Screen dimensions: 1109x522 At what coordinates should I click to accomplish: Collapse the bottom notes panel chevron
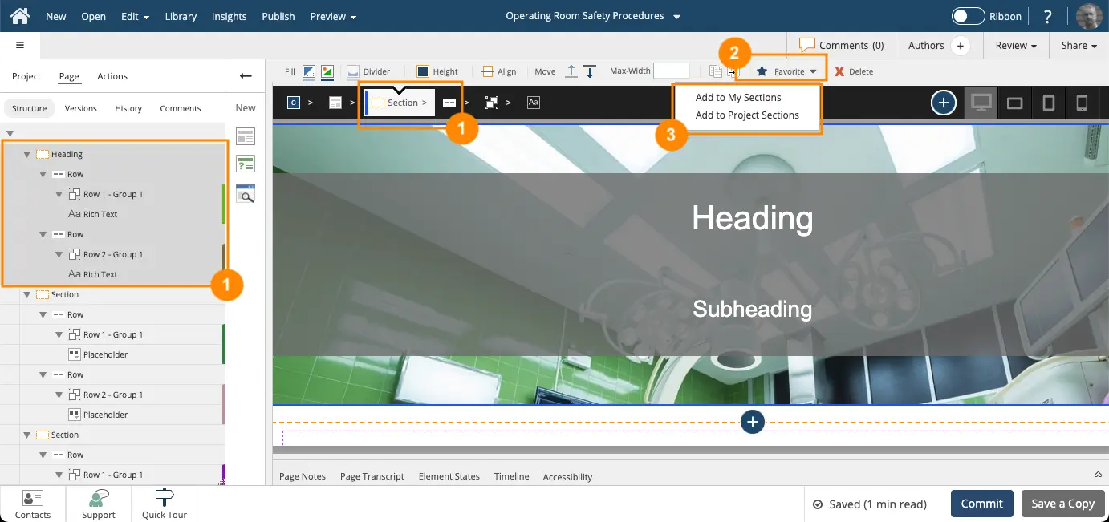coord(1098,474)
